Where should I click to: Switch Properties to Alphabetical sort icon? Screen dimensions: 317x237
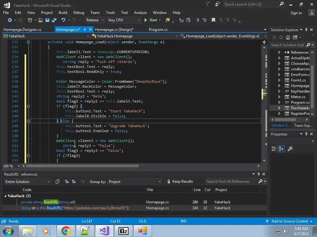point(281,149)
